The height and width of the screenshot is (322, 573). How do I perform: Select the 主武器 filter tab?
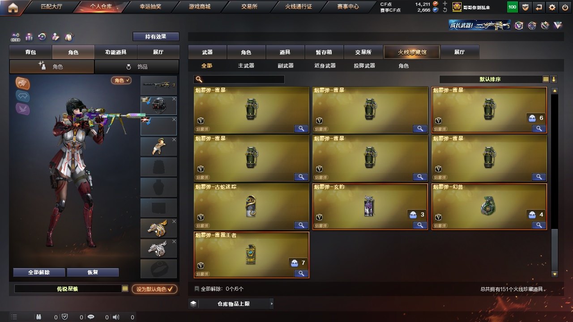[246, 66]
